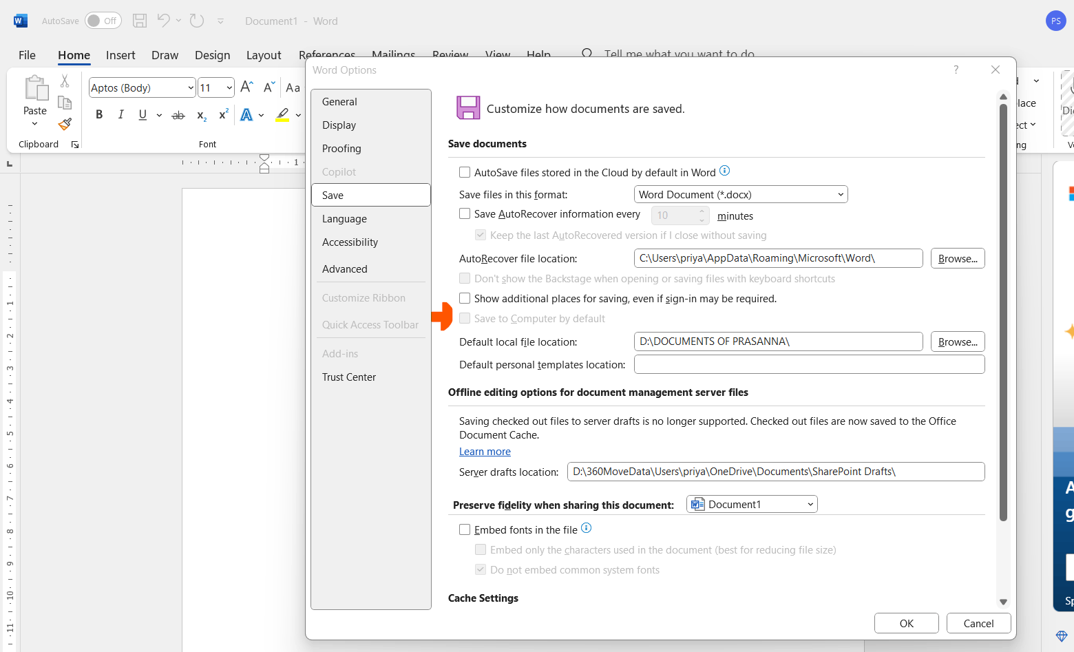Click AutoSave info icon
Screen dimensions: 1074x652
(724, 171)
